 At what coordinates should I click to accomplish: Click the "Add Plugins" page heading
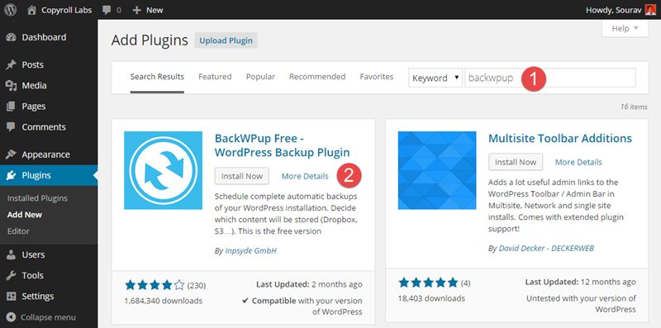pos(150,40)
